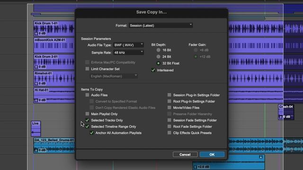
Task: Select the Hi Hat-01 clip name
Action: [x=41, y=90]
